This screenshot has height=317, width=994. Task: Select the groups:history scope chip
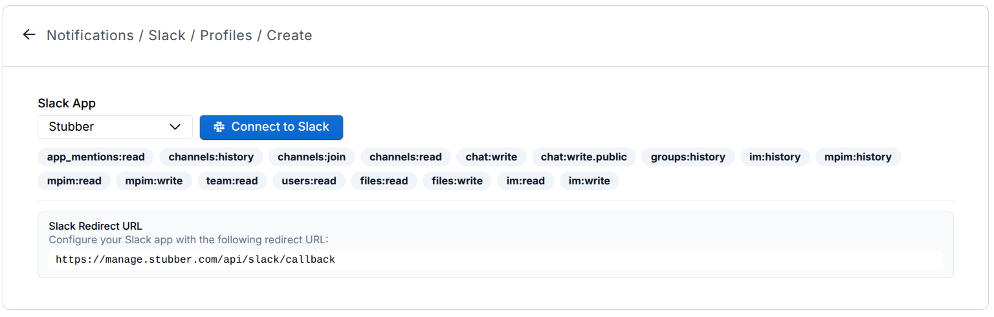[688, 157]
